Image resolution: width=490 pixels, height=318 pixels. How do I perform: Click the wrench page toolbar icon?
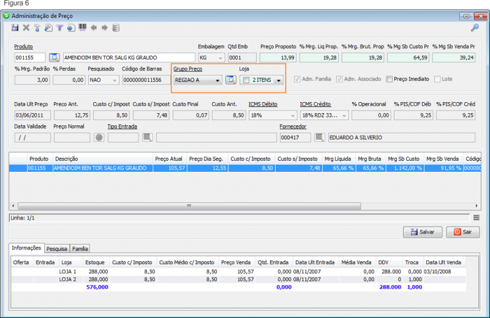pyautogui.click(x=48, y=28)
